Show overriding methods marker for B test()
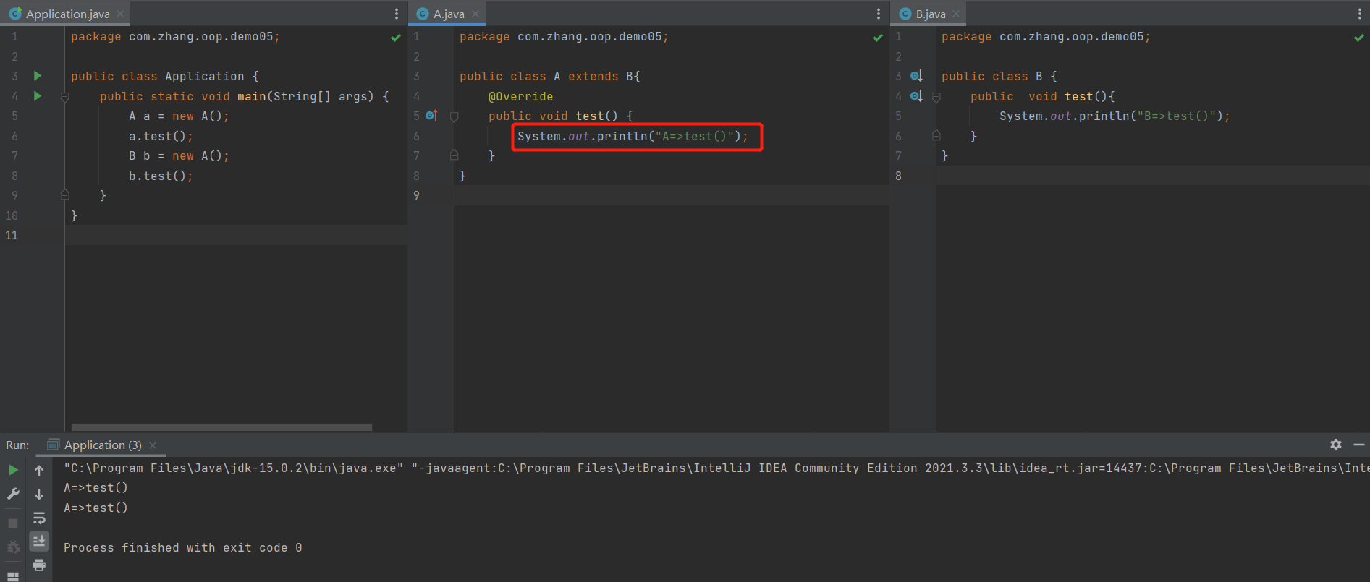Image resolution: width=1370 pixels, height=582 pixels. (x=916, y=96)
